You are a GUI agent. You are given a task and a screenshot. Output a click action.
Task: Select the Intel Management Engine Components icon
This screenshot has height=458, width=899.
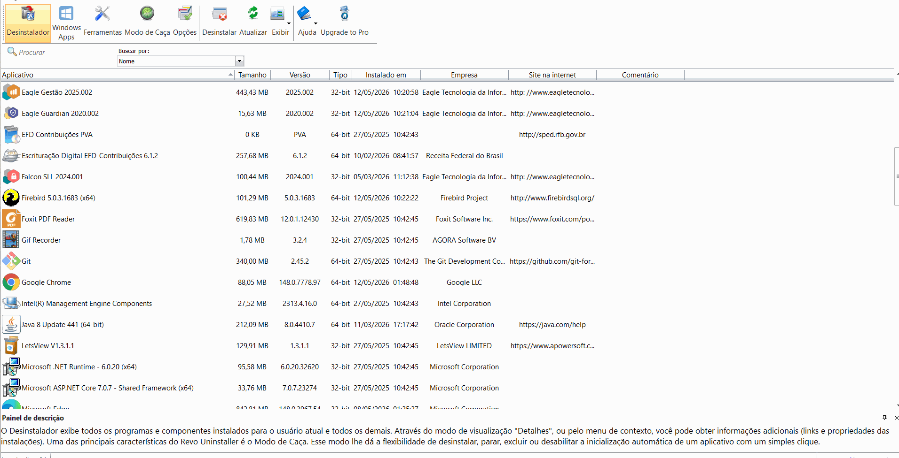coord(11,304)
